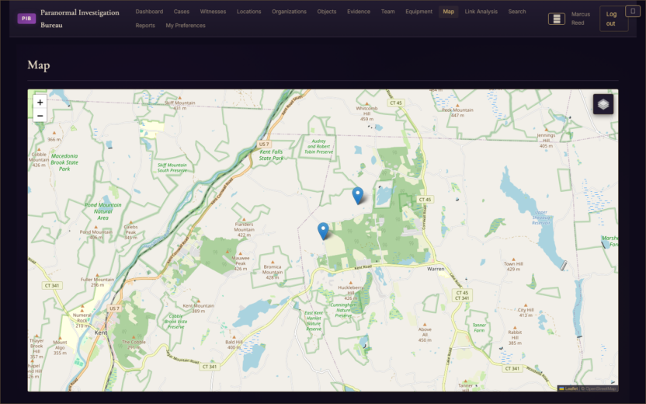The height and width of the screenshot is (404, 646).
Task: Select the northeastern blue map marker
Action: point(358,196)
